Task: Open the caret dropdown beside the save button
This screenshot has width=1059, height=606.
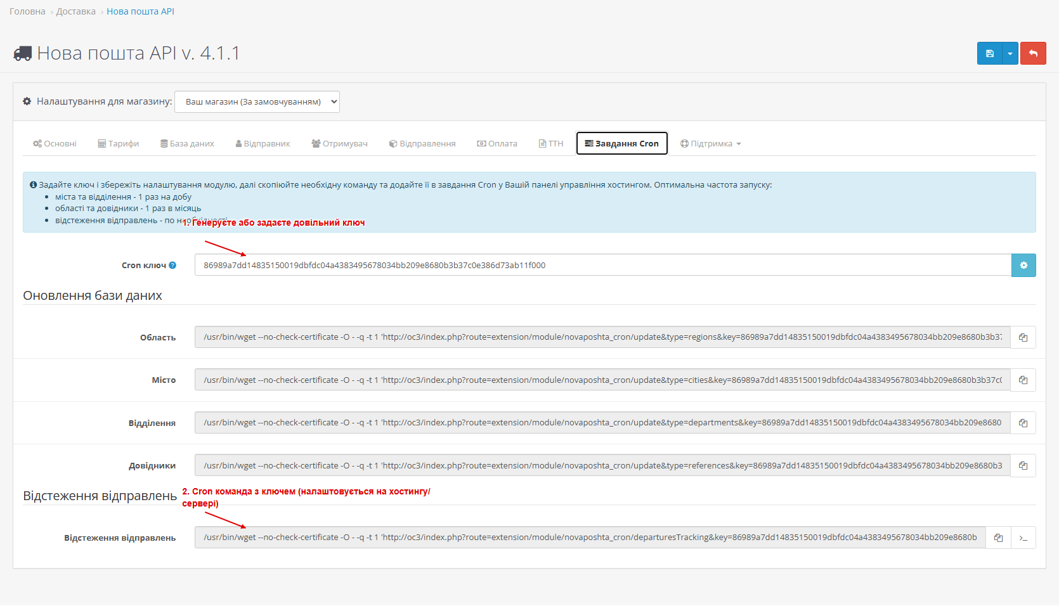Action: [x=1010, y=53]
